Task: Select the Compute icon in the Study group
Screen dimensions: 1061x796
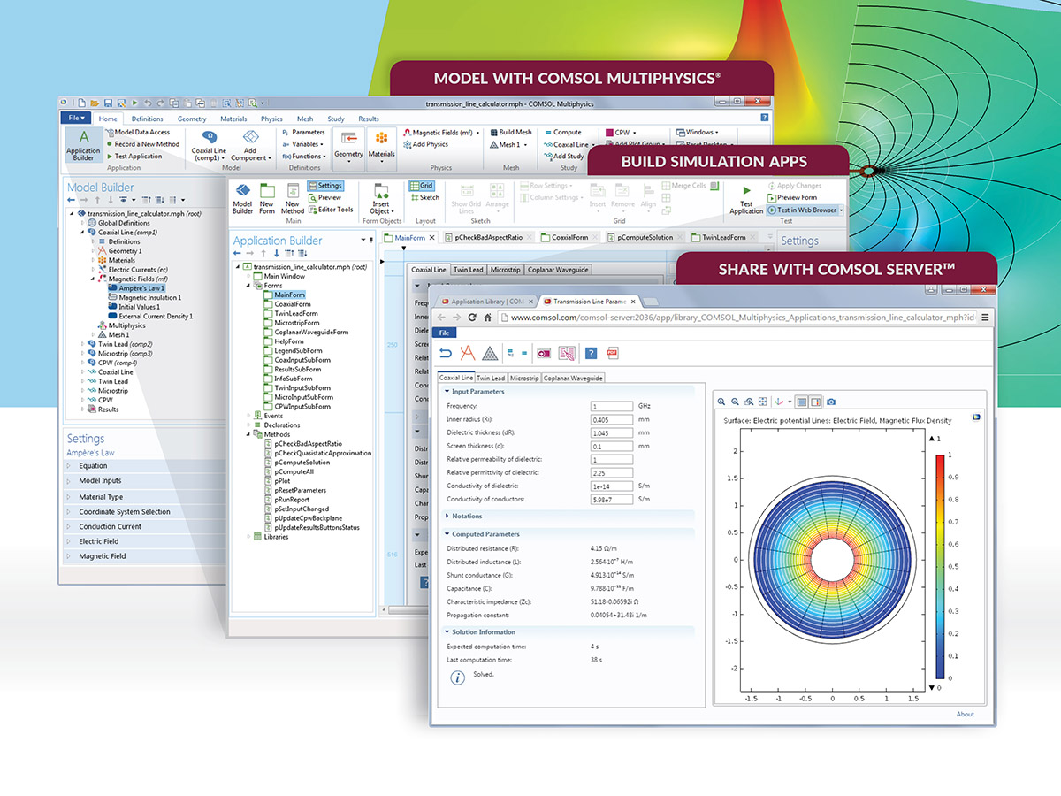Action: [564, 132]
